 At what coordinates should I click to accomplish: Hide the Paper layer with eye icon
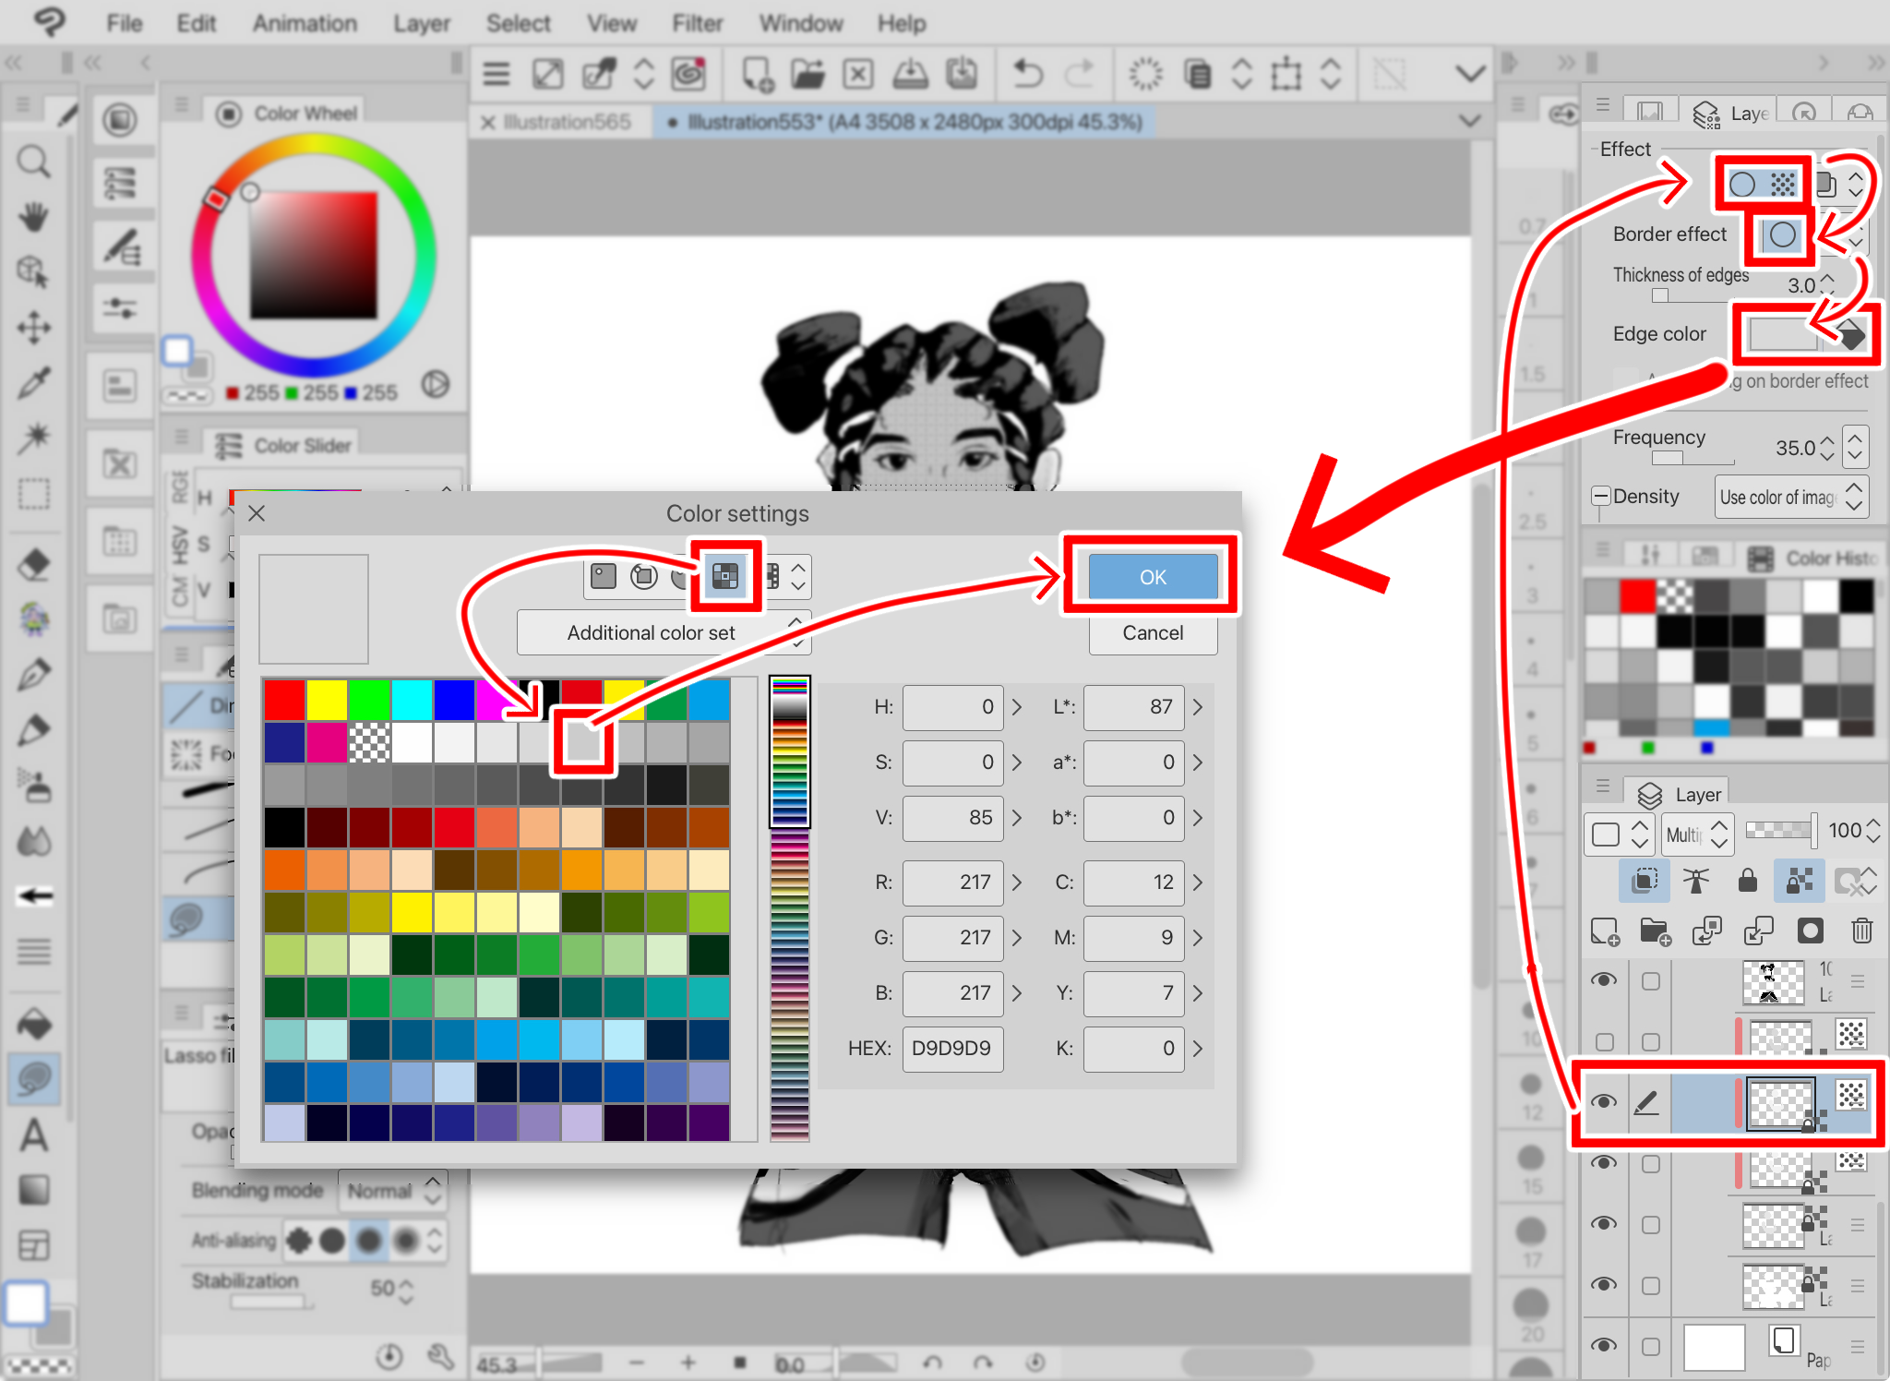point(1604,1345)
